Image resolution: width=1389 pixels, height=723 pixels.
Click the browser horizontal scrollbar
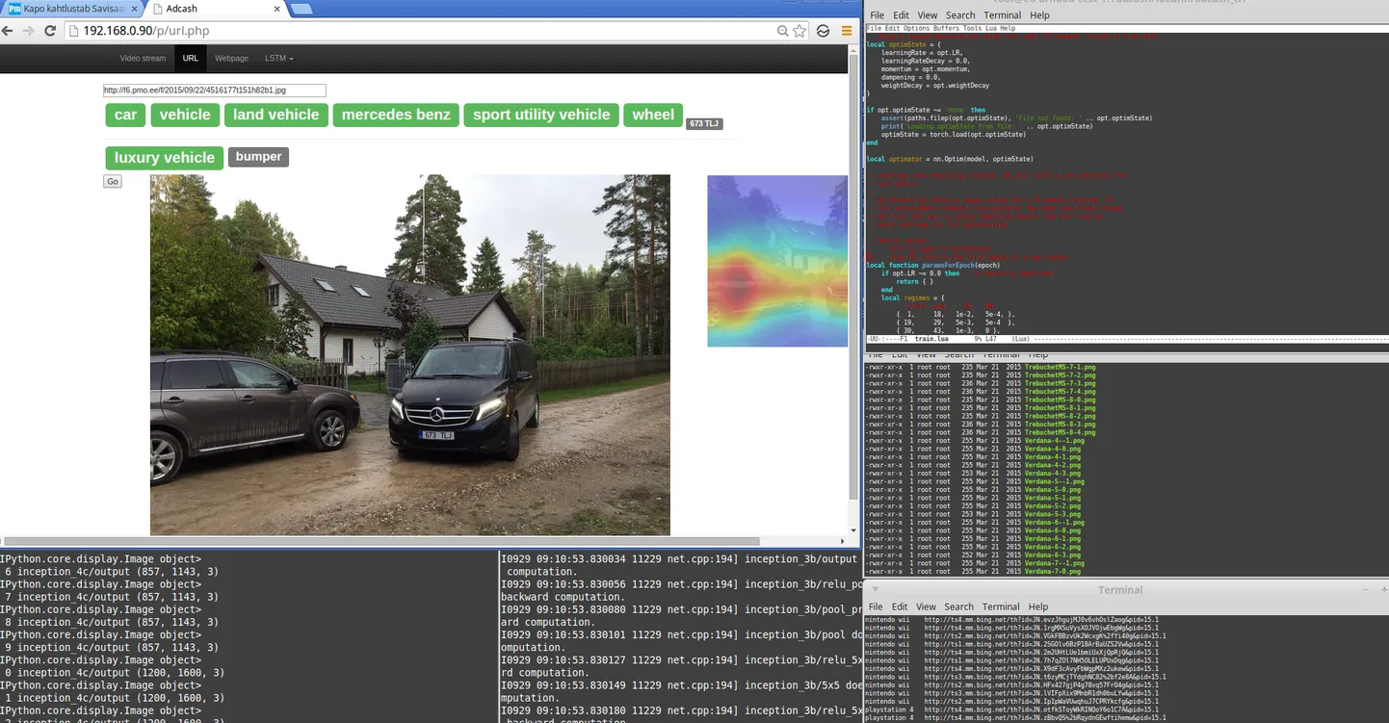(380, 540)
